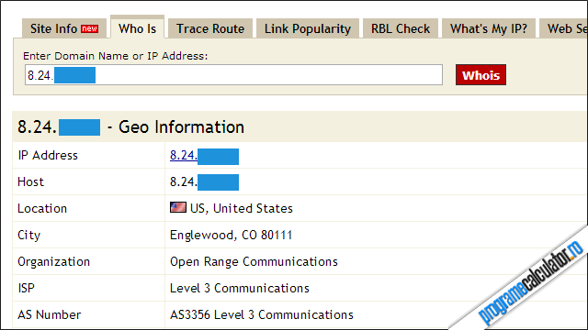Click the 'Organization' row label
The width and height of the screenshot is (588, 330).
[53, 262]
